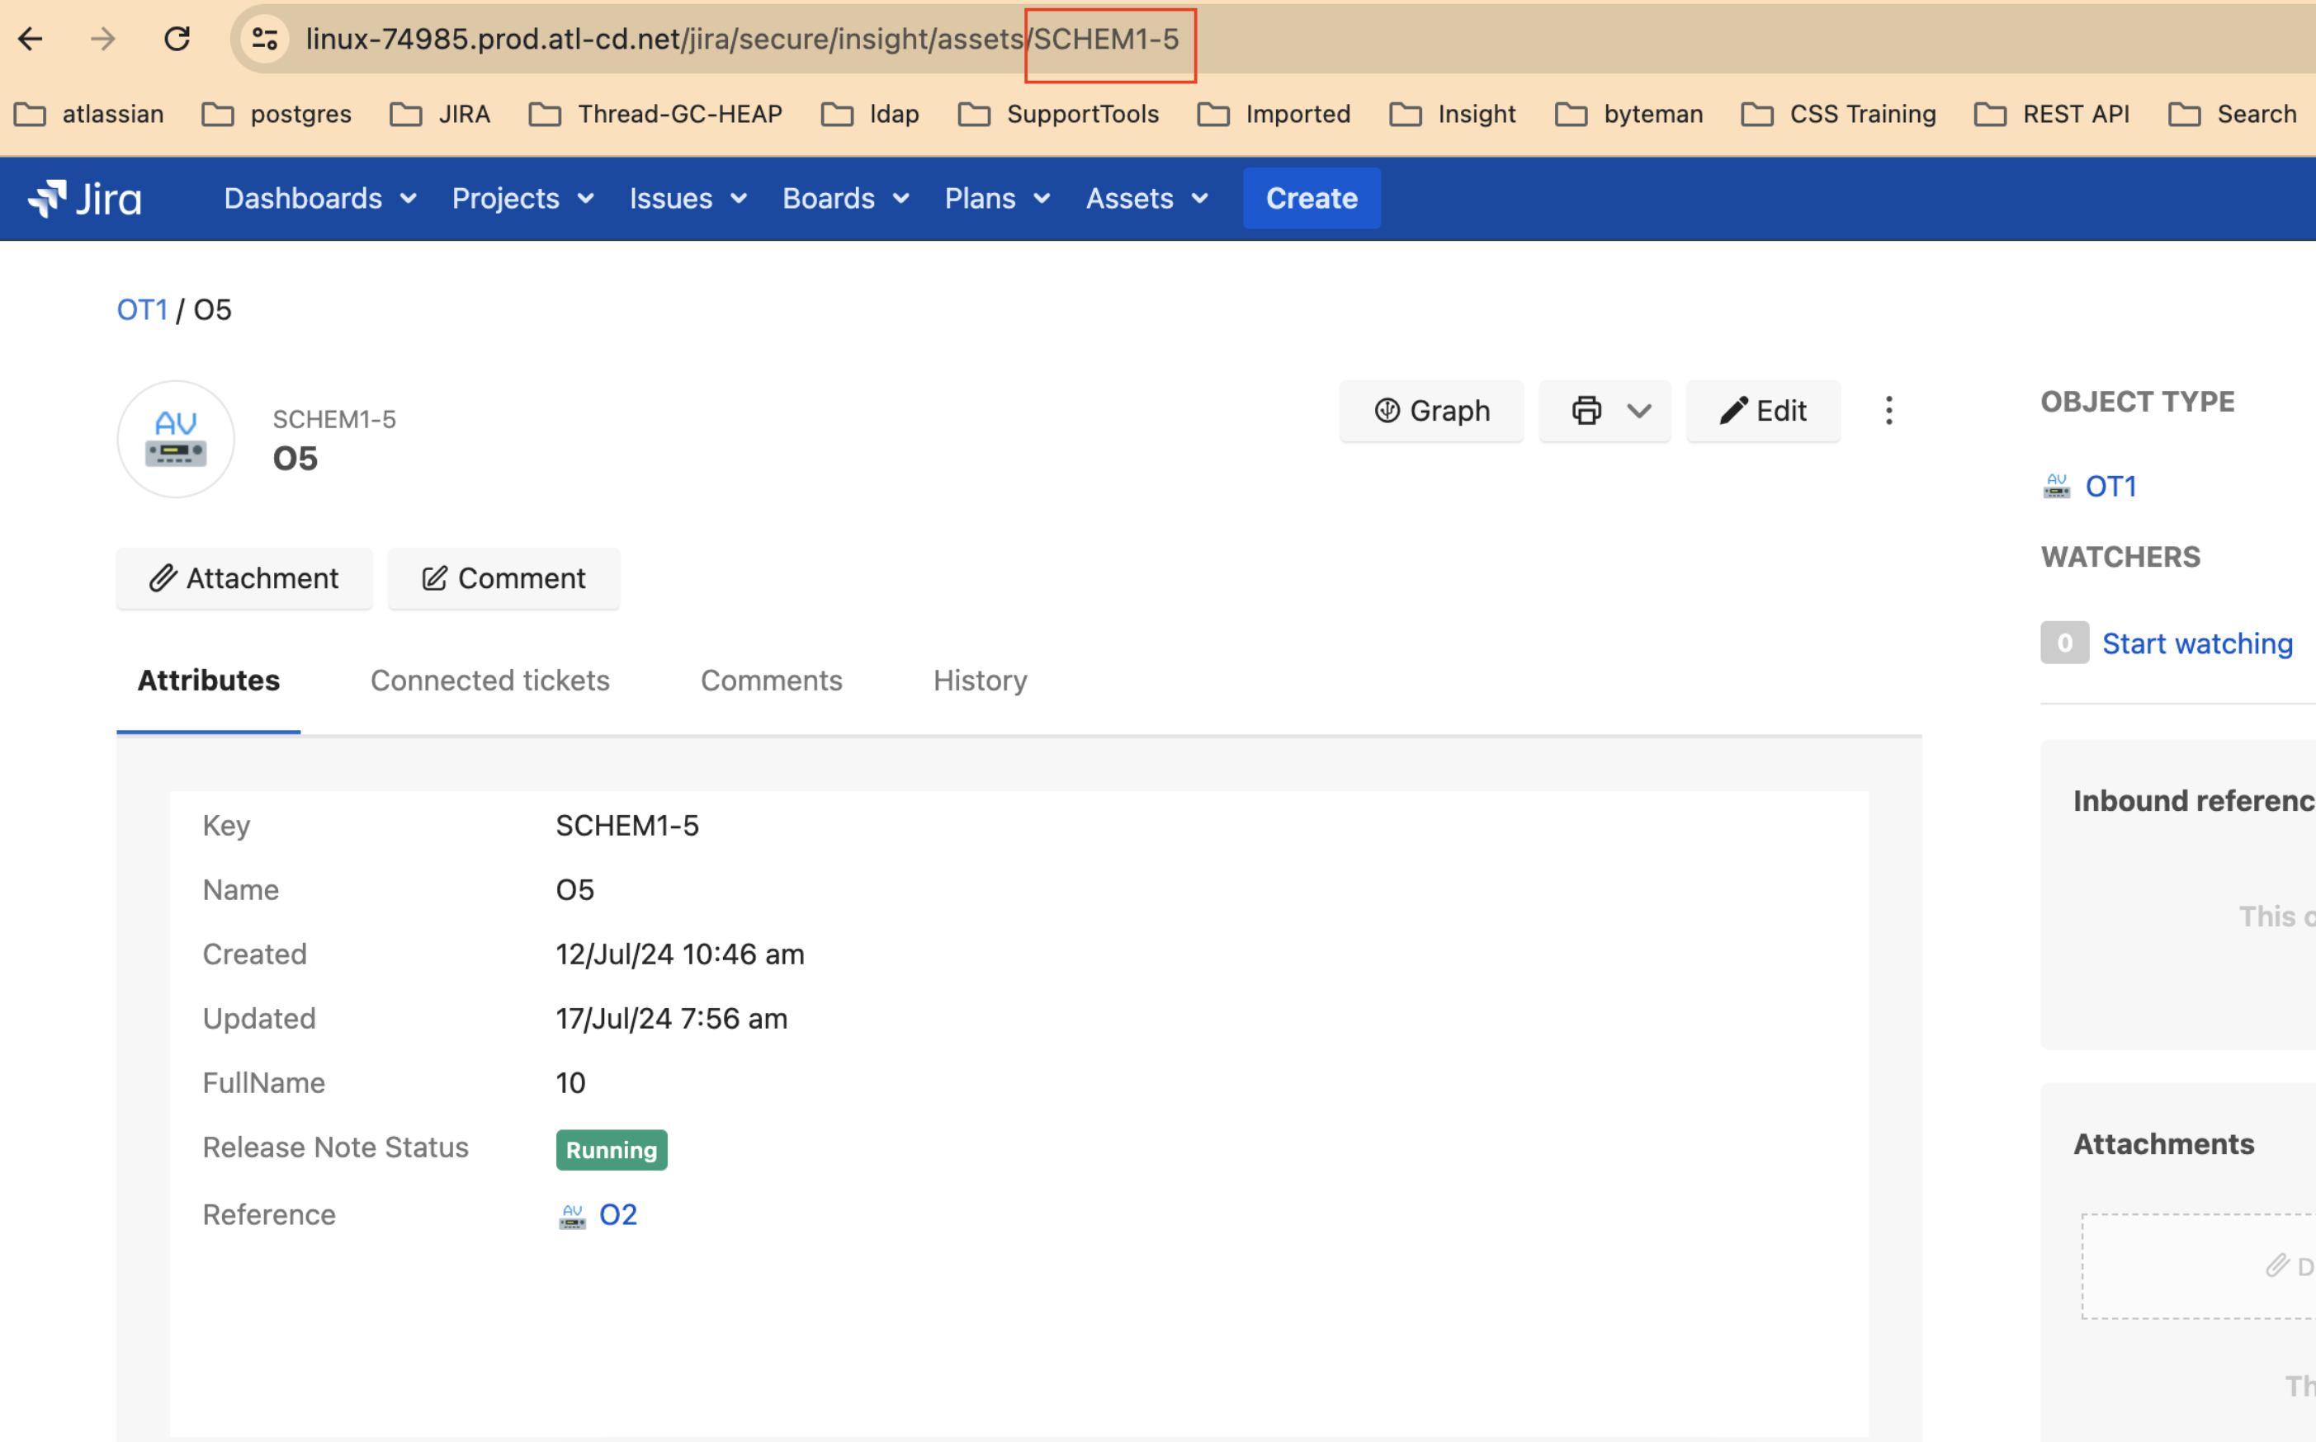Open the Dashboards dropdown menu
This screenshot has width=2316, height=1442.
(x=319, y=198)
